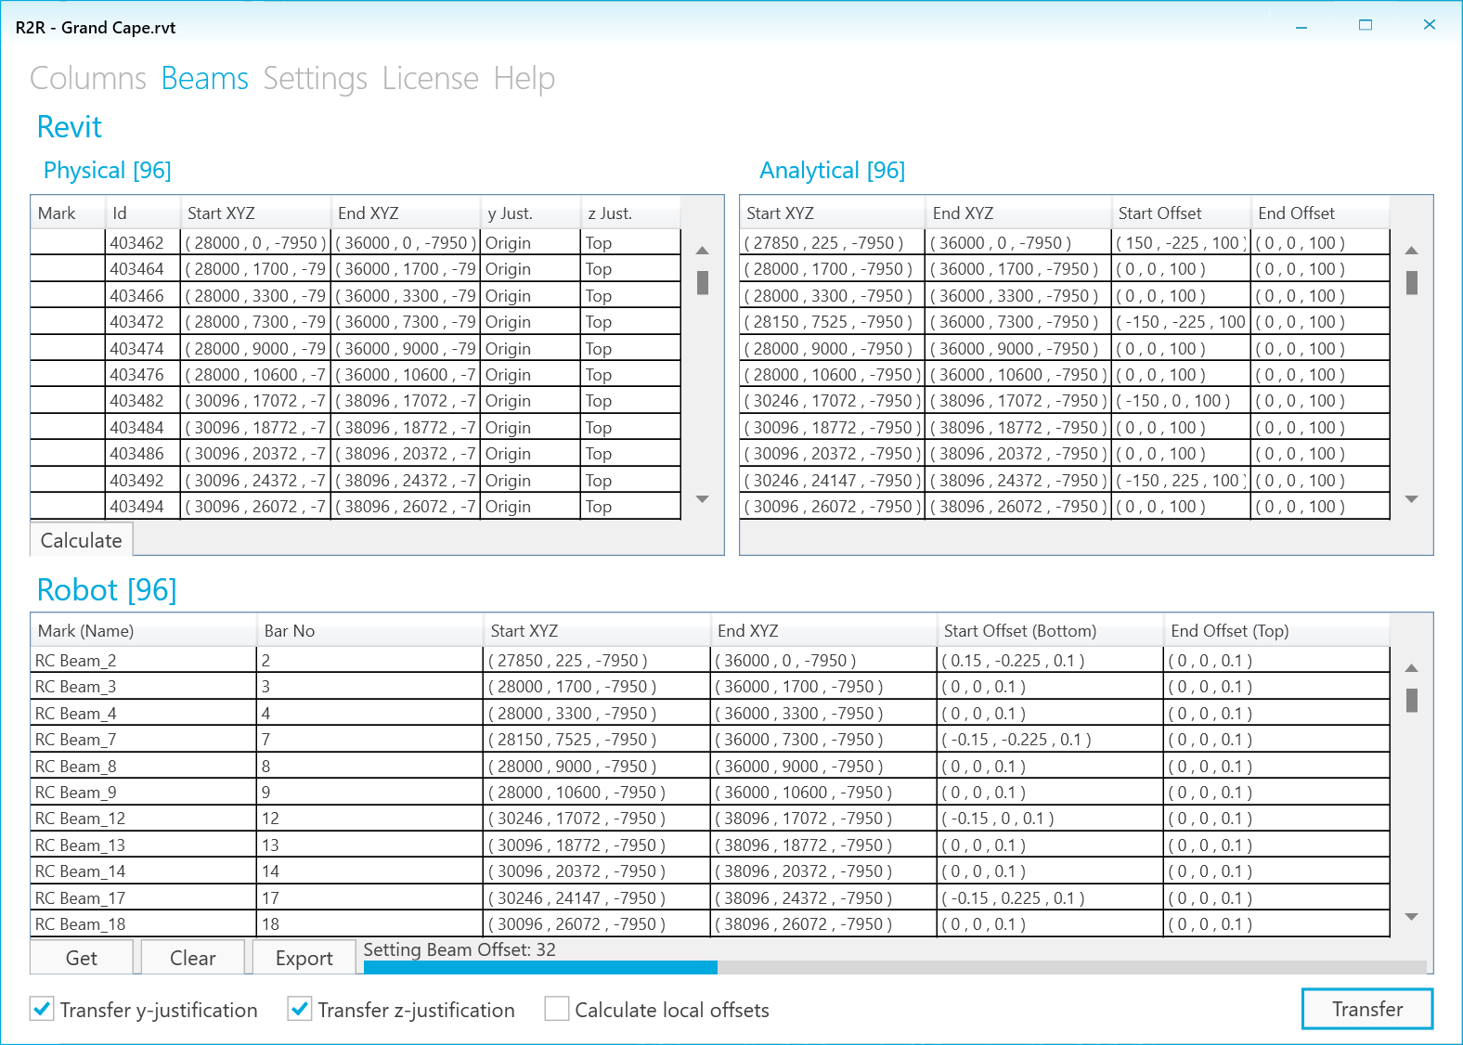Select the RC Beam_2 row in Robot table
This screenshot has height=1045, width=1463.
coord(710,661)
